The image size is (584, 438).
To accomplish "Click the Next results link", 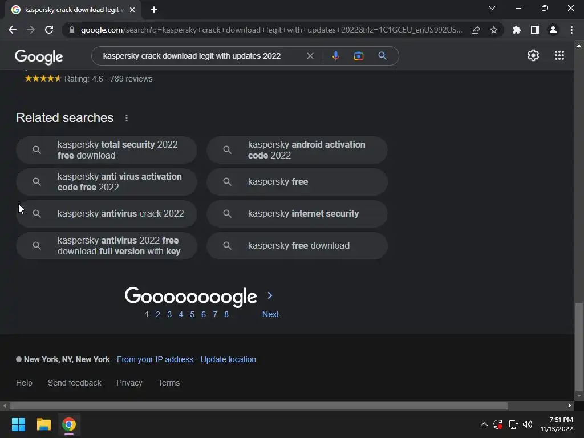I will tap(270, 314).
